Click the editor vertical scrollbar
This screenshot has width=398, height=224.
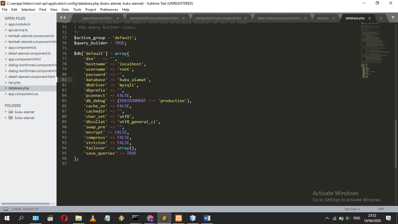point(396,144)
